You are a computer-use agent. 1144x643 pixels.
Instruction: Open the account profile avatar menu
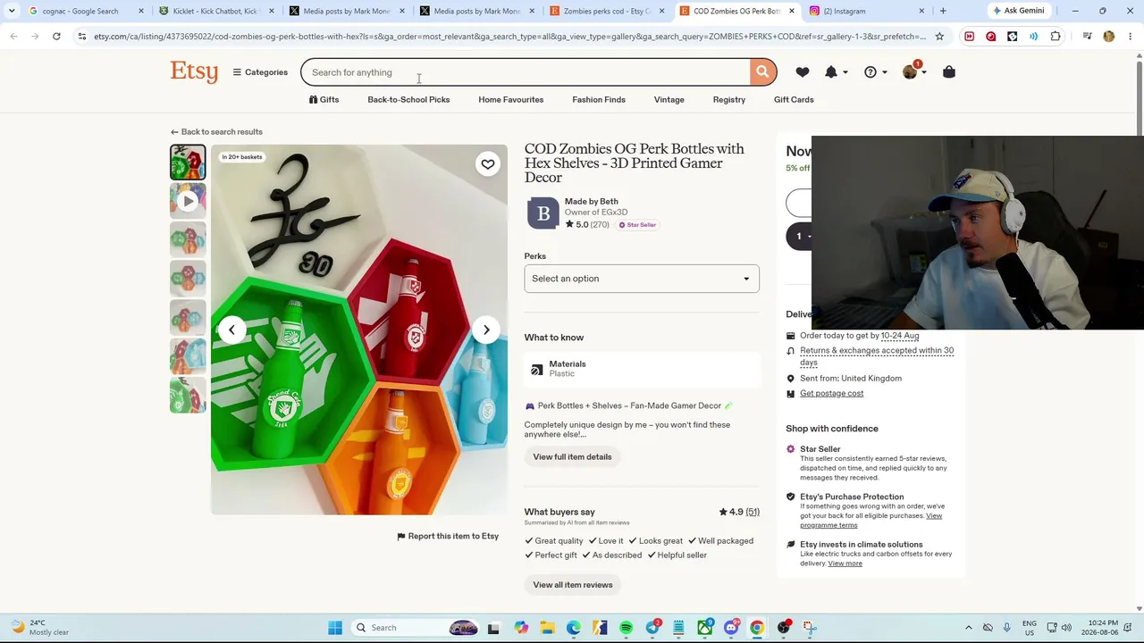pos(913,71)
